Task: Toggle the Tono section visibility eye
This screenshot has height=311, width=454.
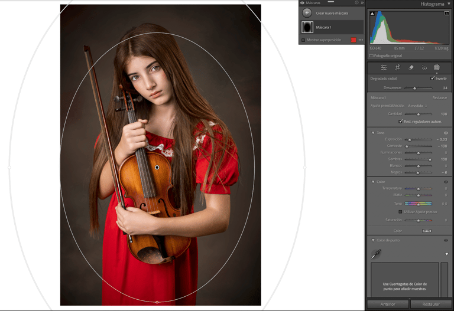Action: pyautogui.click(x=446, y=133)
